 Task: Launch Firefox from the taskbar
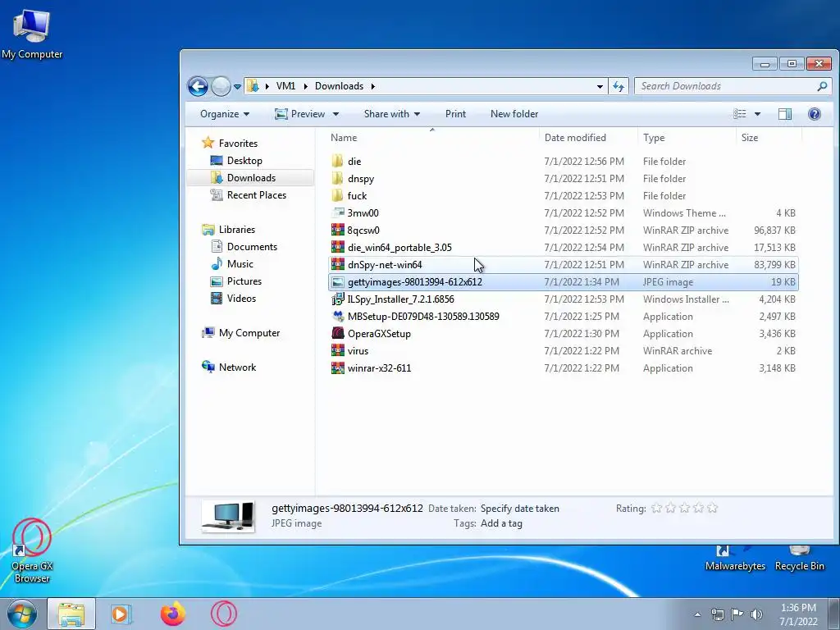[172, 614]
